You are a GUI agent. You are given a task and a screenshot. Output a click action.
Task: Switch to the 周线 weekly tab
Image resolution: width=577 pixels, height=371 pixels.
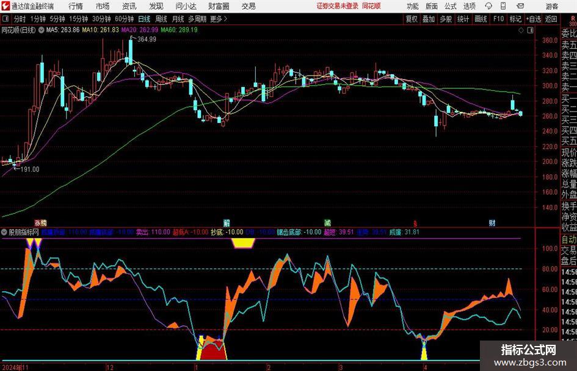pyautogui.click(x=161, y=19)
